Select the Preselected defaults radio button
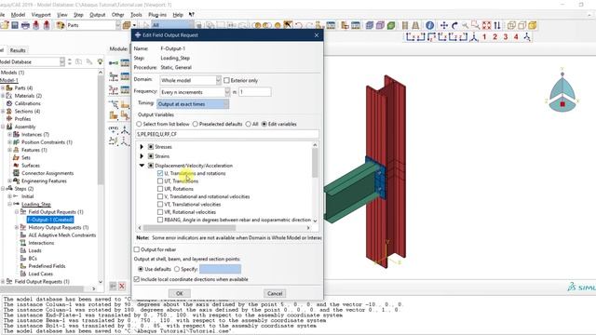 click(x=196, y=124)
